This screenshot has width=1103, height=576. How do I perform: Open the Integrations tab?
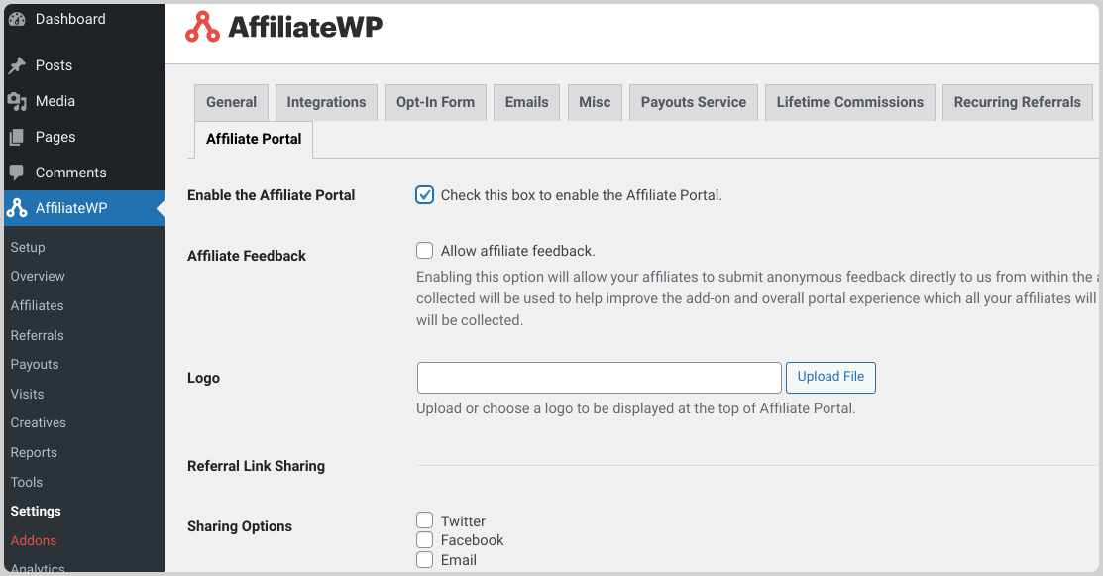coord(326,102)
